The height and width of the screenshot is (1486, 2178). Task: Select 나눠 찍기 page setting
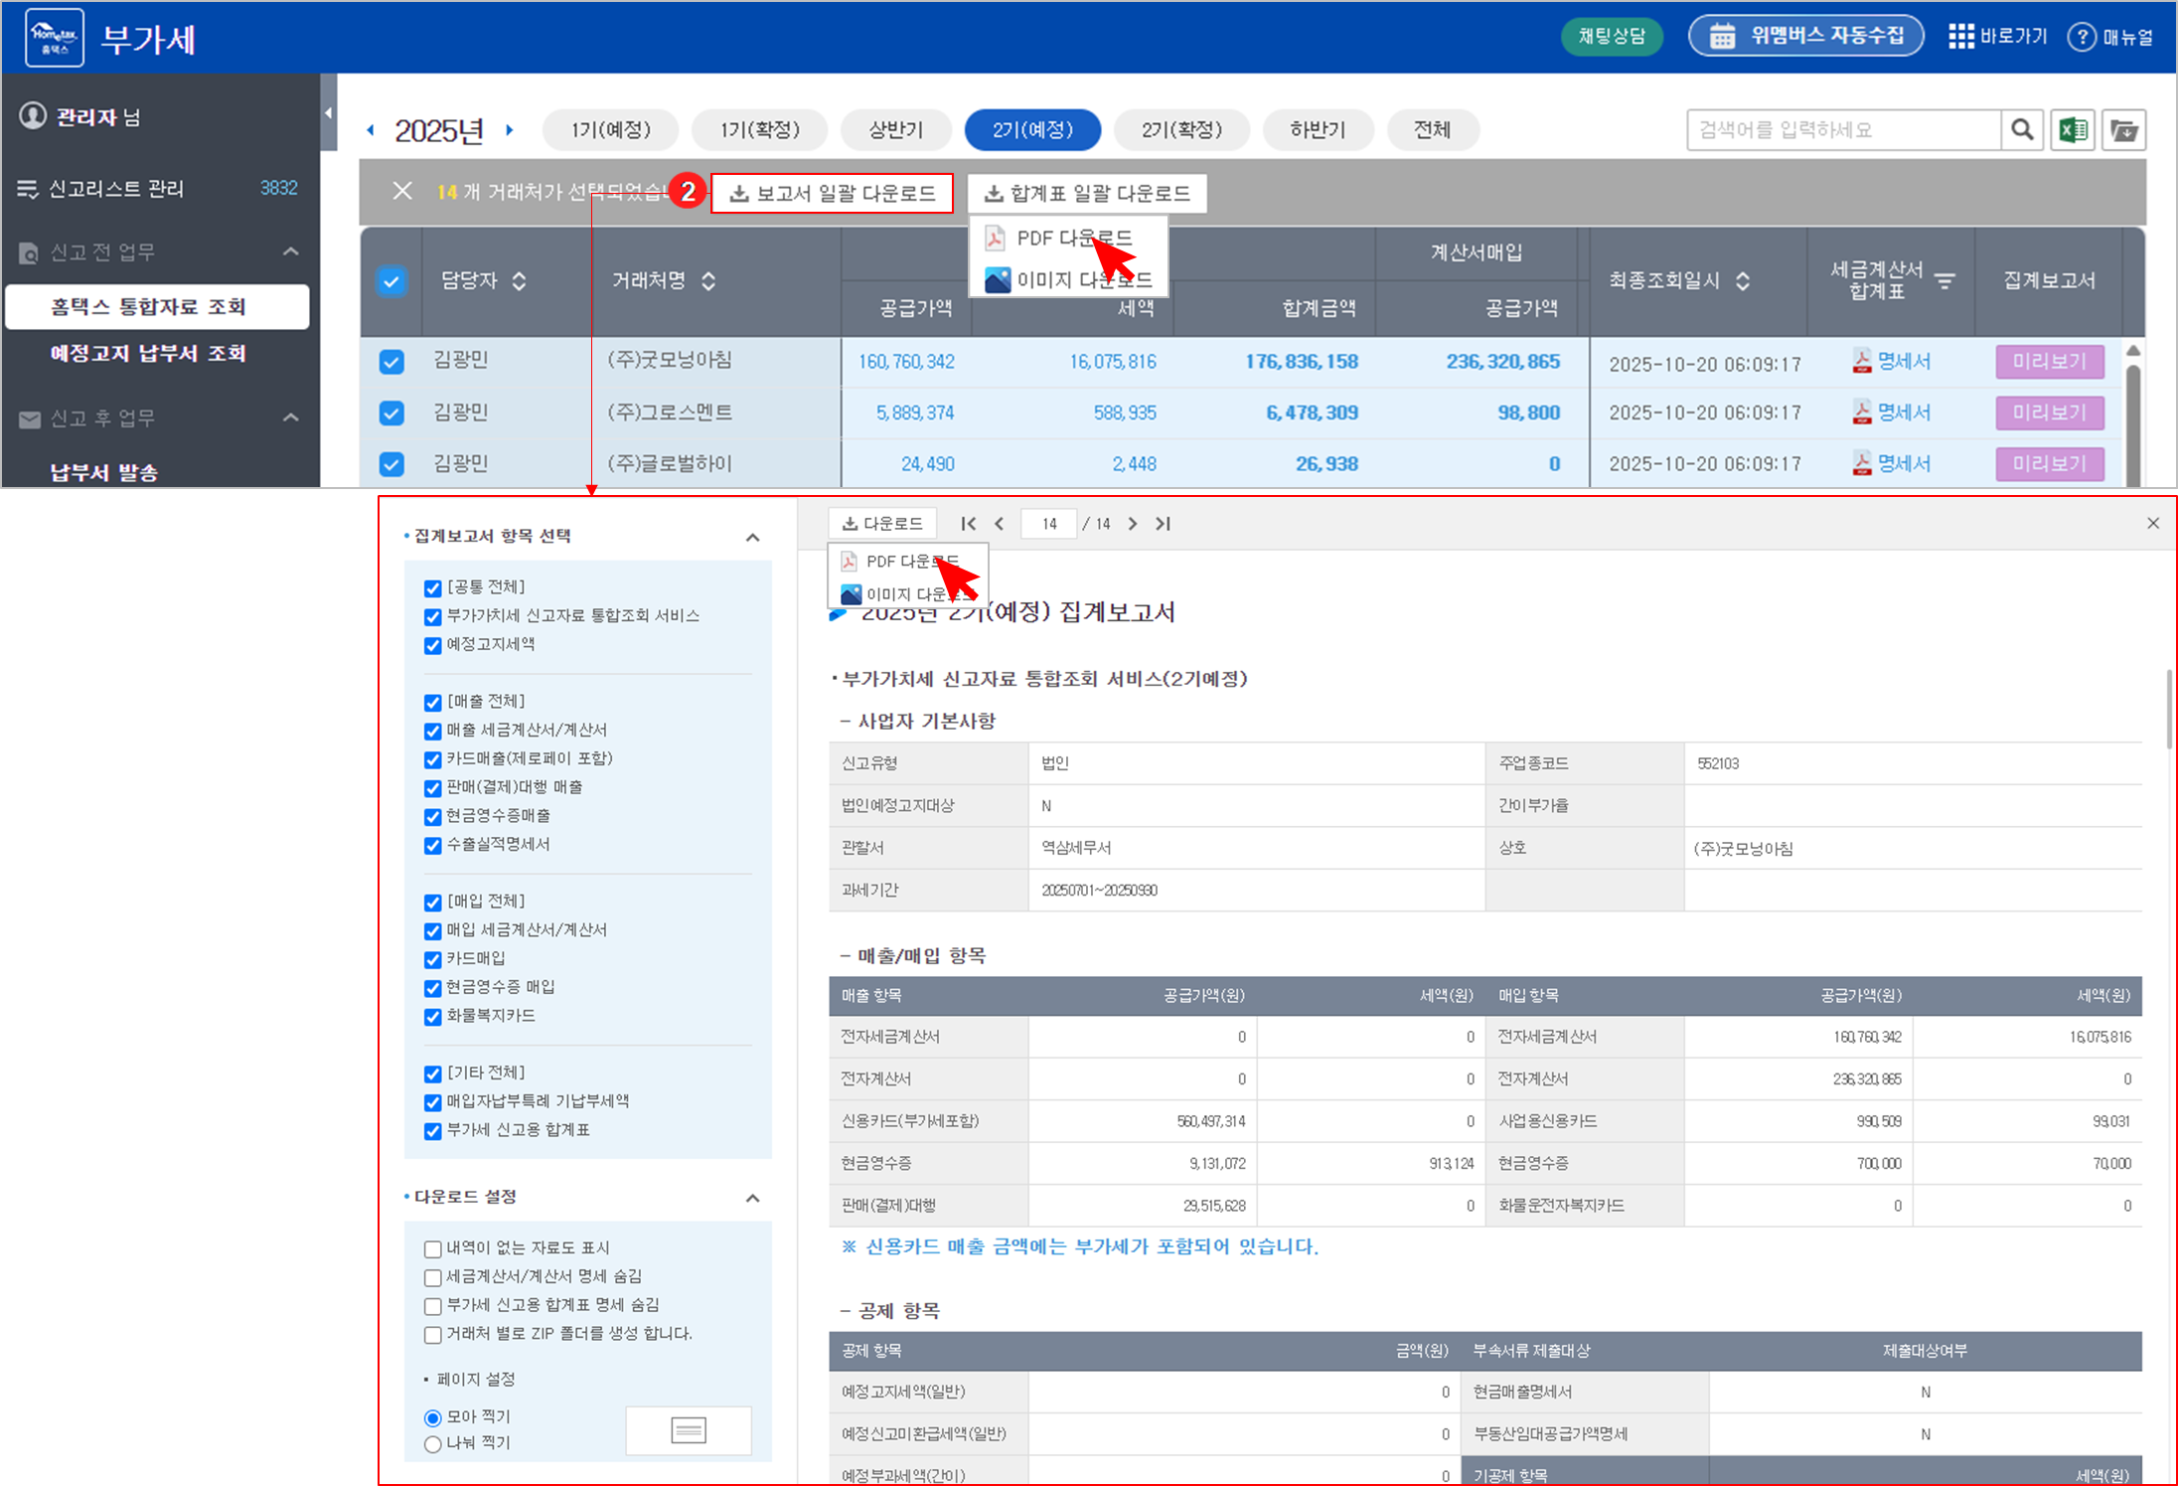point(432,1444)
